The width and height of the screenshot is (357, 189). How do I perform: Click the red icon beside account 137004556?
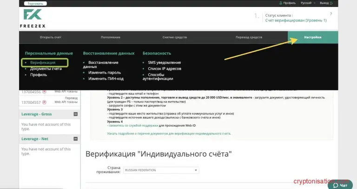(x=45, y=92)
